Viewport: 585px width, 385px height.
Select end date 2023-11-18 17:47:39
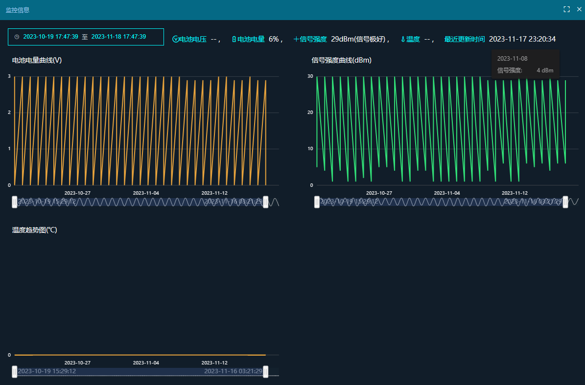coord(118,37)
